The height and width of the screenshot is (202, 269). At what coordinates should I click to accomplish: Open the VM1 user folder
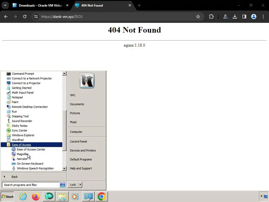click(x=73, y=95)
